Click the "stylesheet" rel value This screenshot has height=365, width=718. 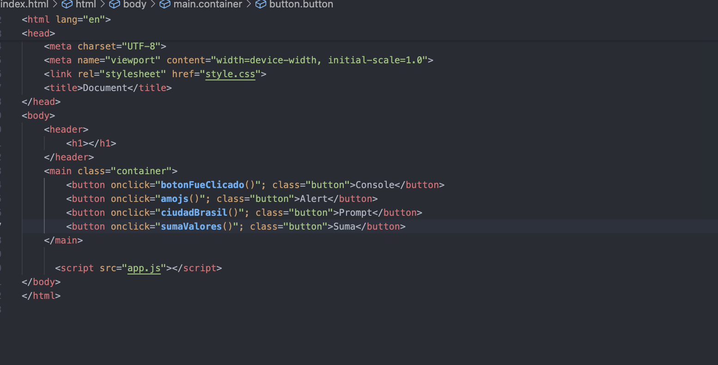point(133,74)
